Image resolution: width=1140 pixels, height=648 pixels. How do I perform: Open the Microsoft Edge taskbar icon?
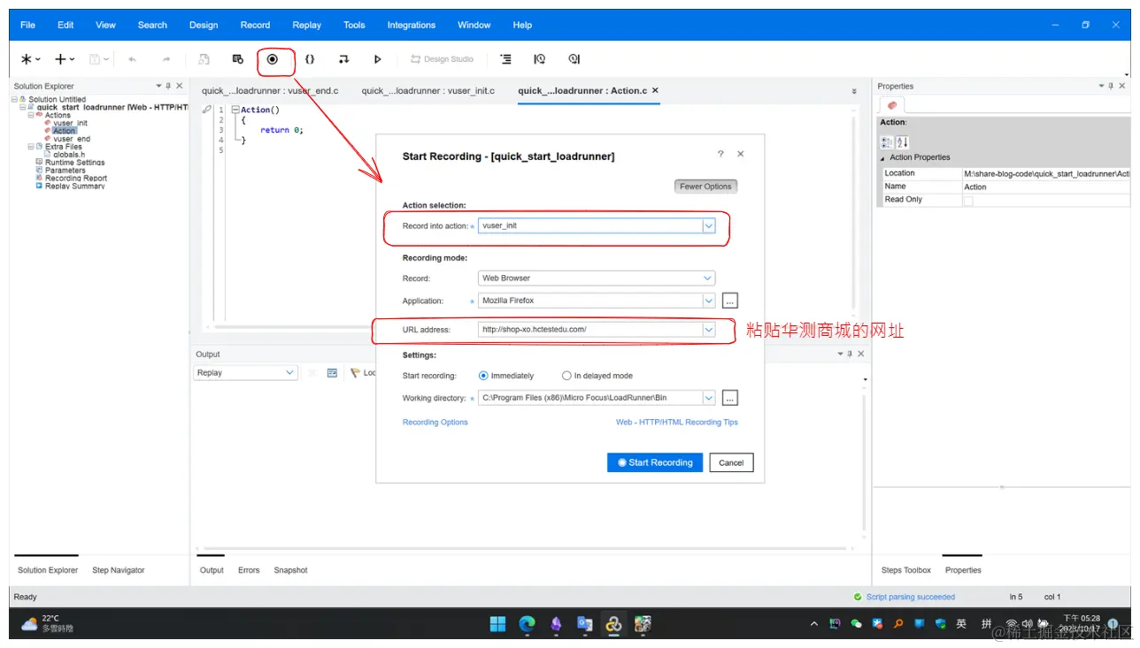(x=527, y=624)
